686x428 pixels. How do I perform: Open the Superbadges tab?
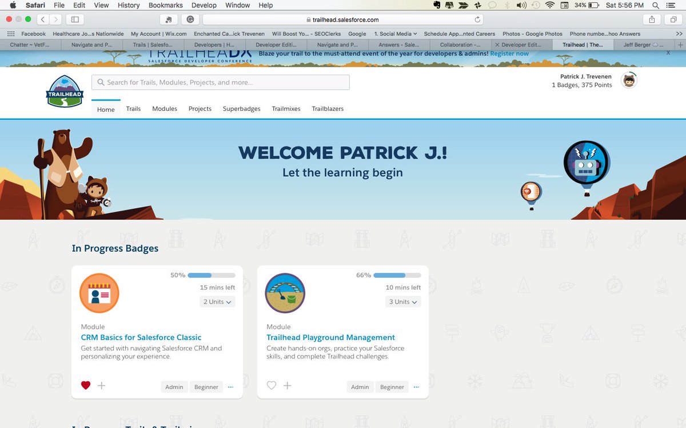242,108
